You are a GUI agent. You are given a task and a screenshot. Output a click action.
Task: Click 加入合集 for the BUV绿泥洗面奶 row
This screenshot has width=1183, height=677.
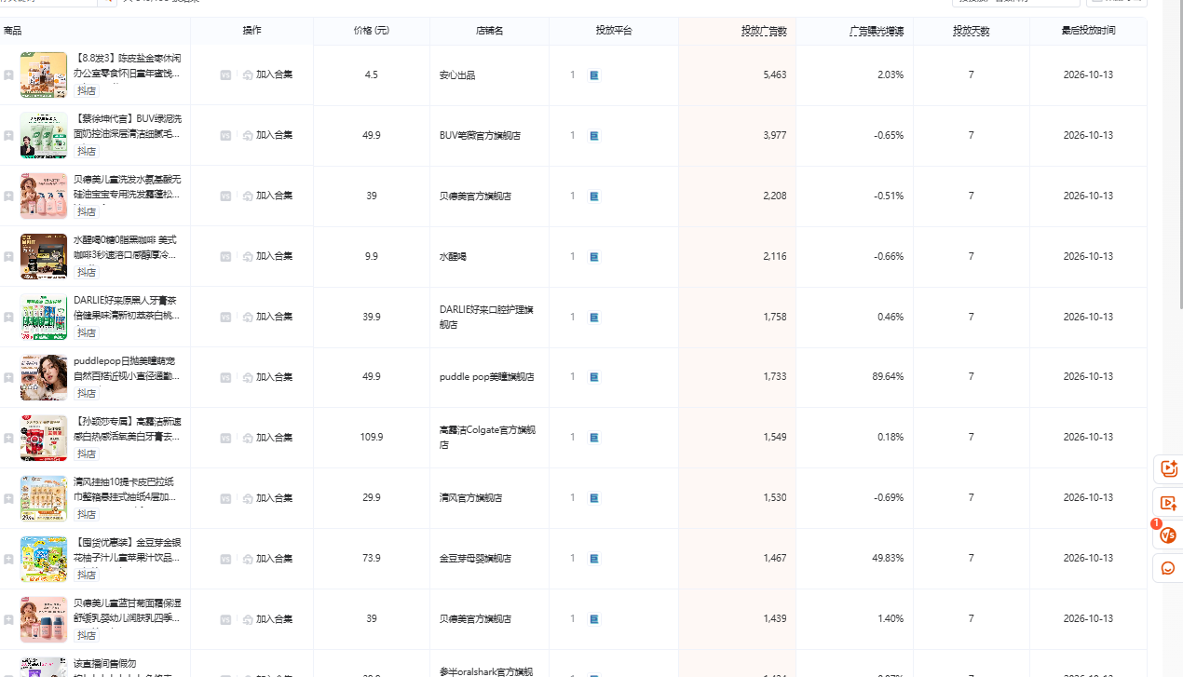(267, 135)
